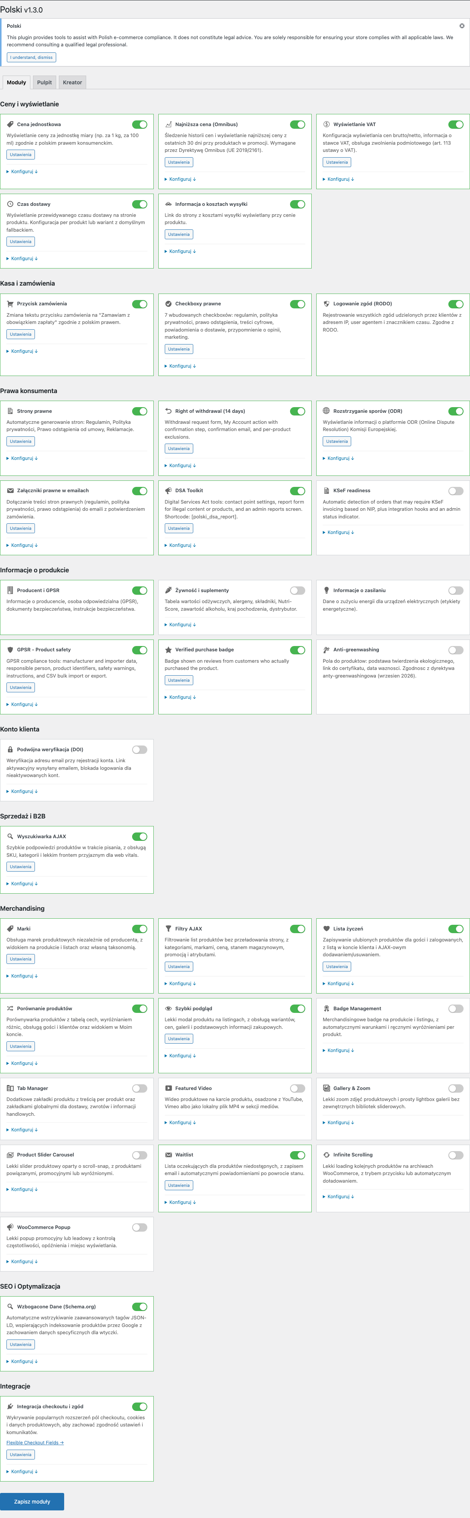Screen dimensions: 470x1518
Task: Click the globe icon for Rozstrzyganie sporów (ODR)
Action: (326, 411)
